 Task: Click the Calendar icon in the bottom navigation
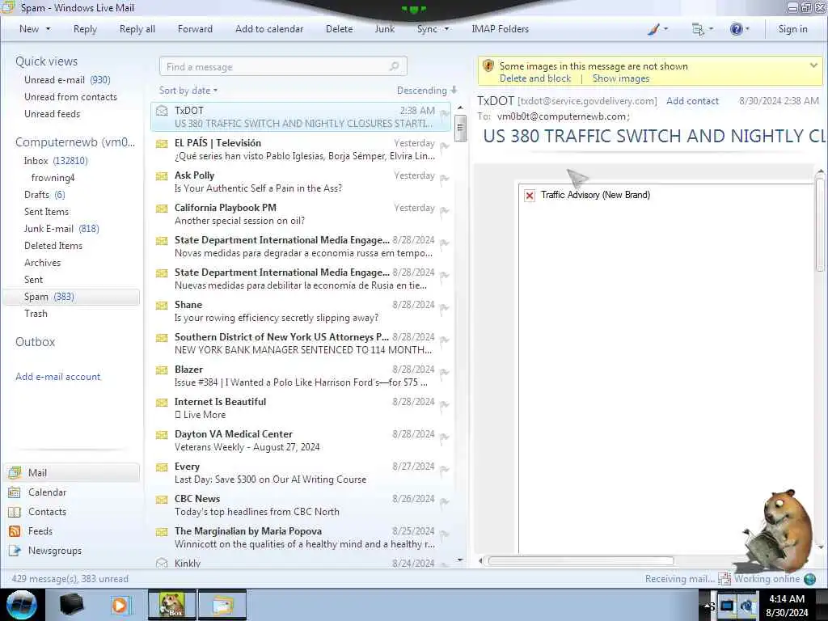point(15,492)
